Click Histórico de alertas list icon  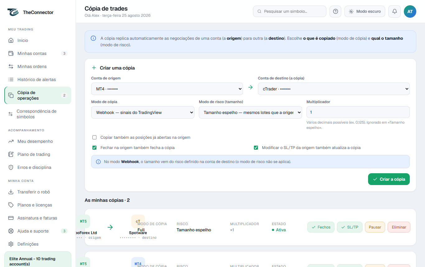[x=11, y=79]
